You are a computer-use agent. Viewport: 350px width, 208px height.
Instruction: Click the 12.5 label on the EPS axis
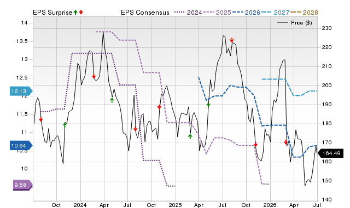point(22,78)
